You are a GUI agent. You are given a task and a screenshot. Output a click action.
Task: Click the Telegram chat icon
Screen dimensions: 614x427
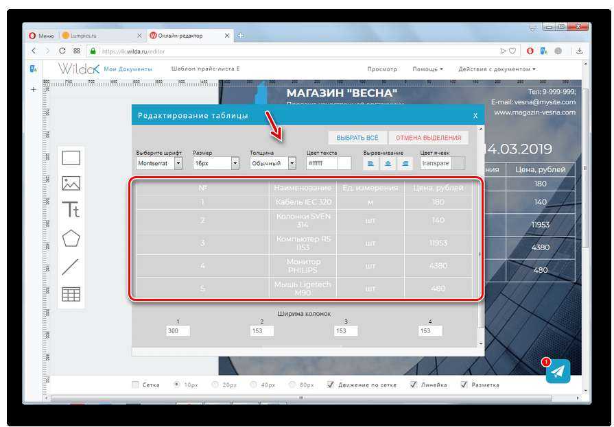click(558, 371)
